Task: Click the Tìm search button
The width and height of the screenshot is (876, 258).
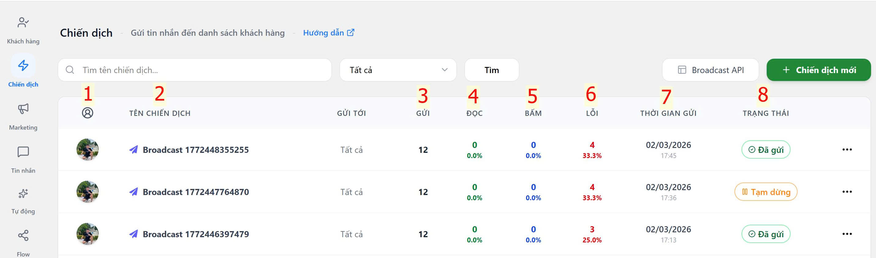Action: pos(491,70)
